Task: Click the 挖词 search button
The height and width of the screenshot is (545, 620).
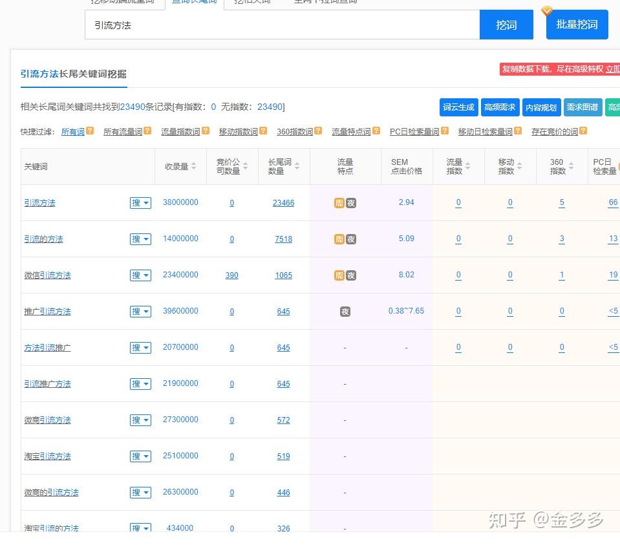Action: 506,25
